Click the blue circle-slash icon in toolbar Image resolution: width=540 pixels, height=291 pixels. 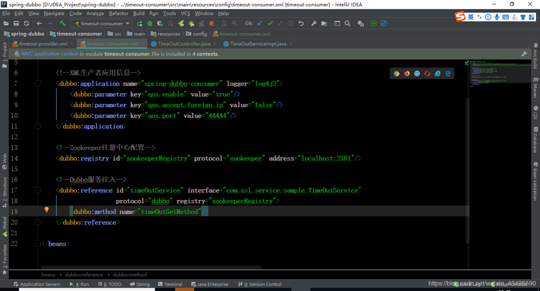[x=383, y=24]
